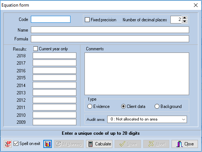Select the Client data radio button

(x=123, y=106)
